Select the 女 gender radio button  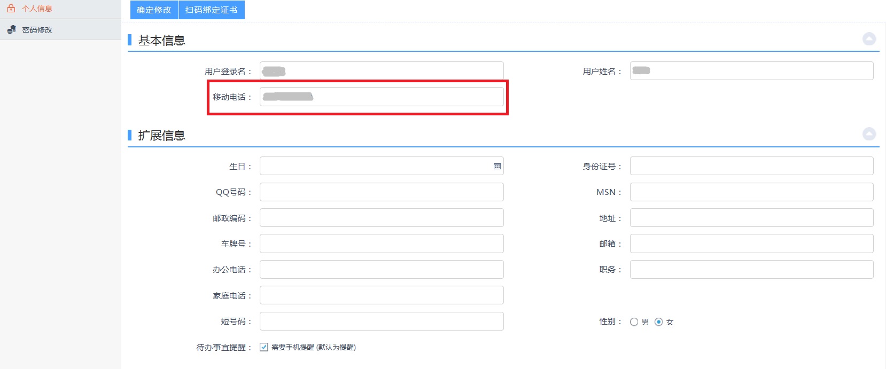[658, 322]
